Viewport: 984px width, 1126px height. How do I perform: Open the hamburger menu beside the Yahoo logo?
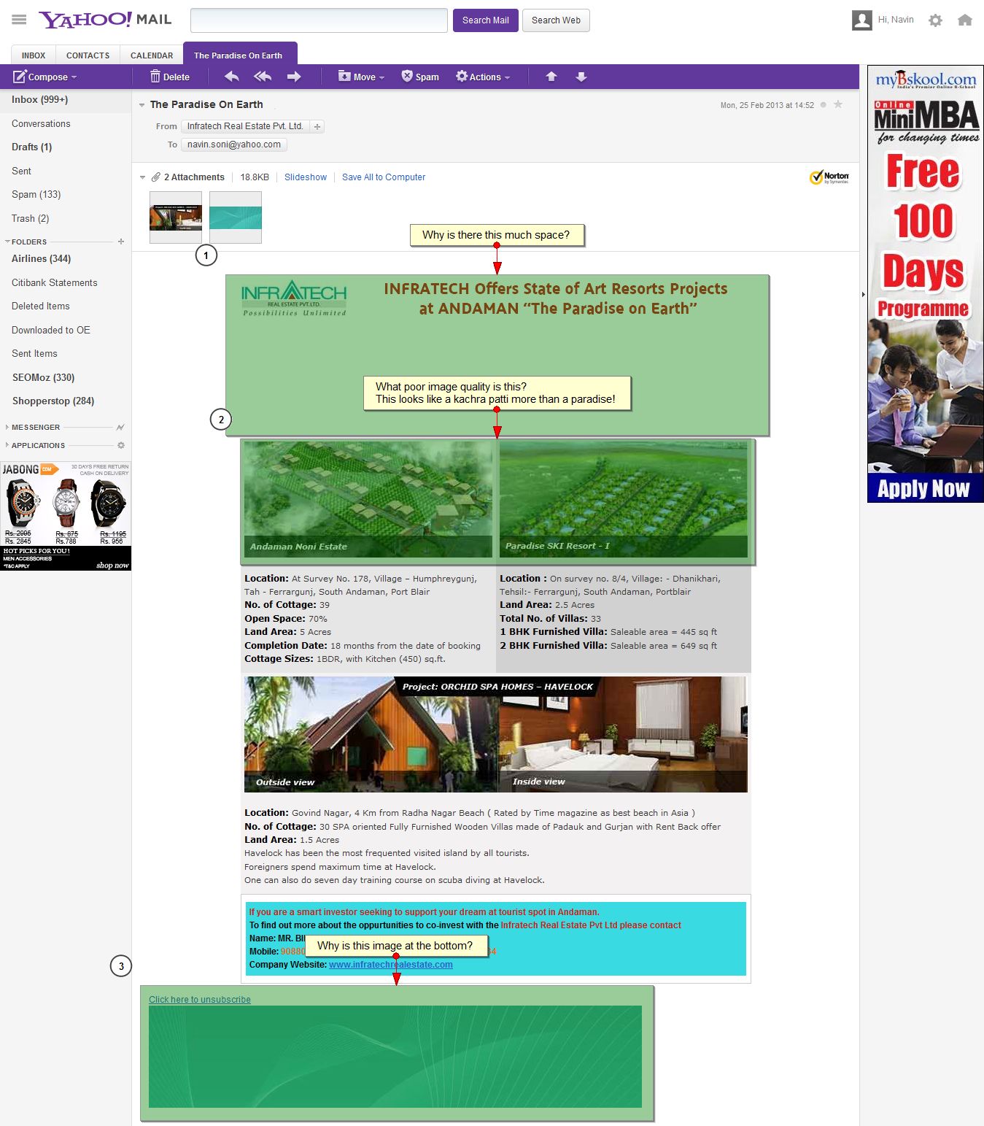[19, 20]
